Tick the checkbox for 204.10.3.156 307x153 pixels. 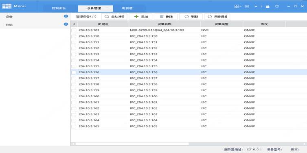(74, 72)
